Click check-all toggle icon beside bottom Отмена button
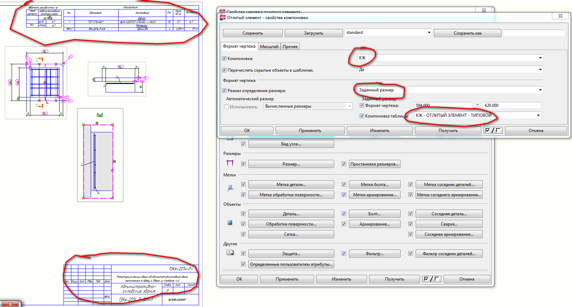572x307 pixels. tap(431, 279)
